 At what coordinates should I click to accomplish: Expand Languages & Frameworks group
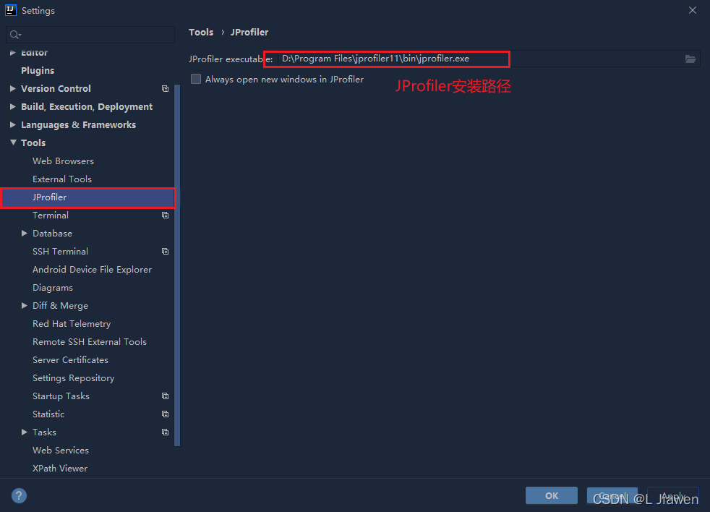13,124
